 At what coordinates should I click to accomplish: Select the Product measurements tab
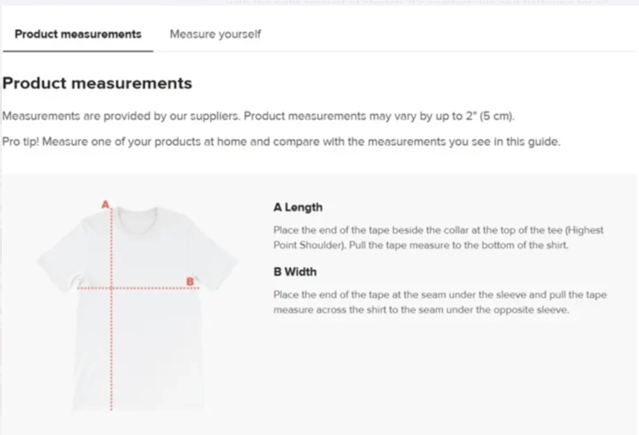[78, 34]
